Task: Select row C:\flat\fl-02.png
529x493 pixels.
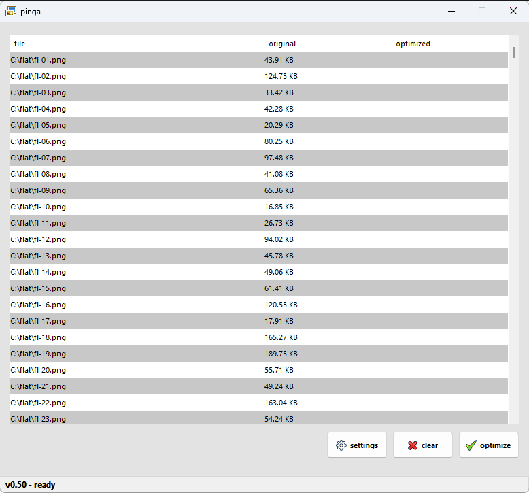Action: [x=259, y=76]
